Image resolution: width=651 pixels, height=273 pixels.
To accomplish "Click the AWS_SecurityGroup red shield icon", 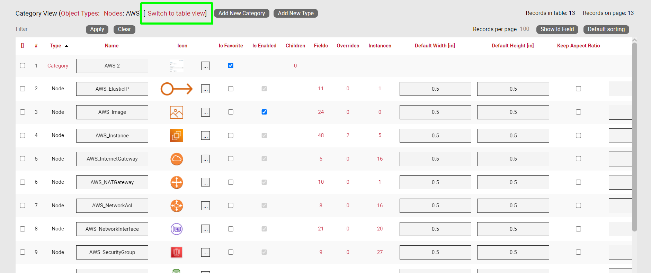I will (176, 252).
